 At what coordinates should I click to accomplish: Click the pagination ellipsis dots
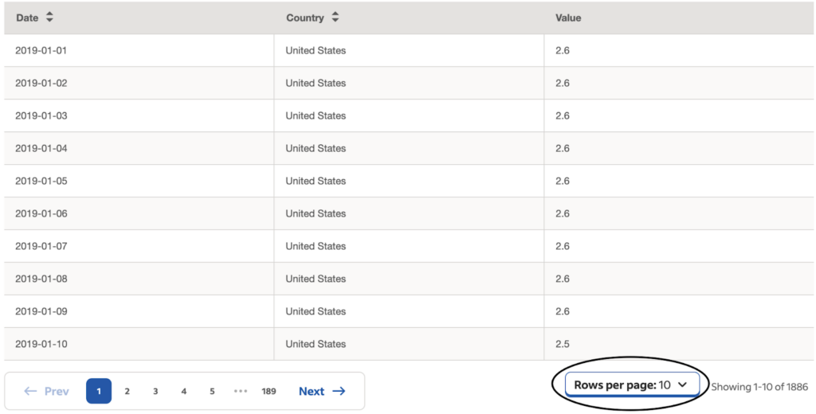pos(241,391)
